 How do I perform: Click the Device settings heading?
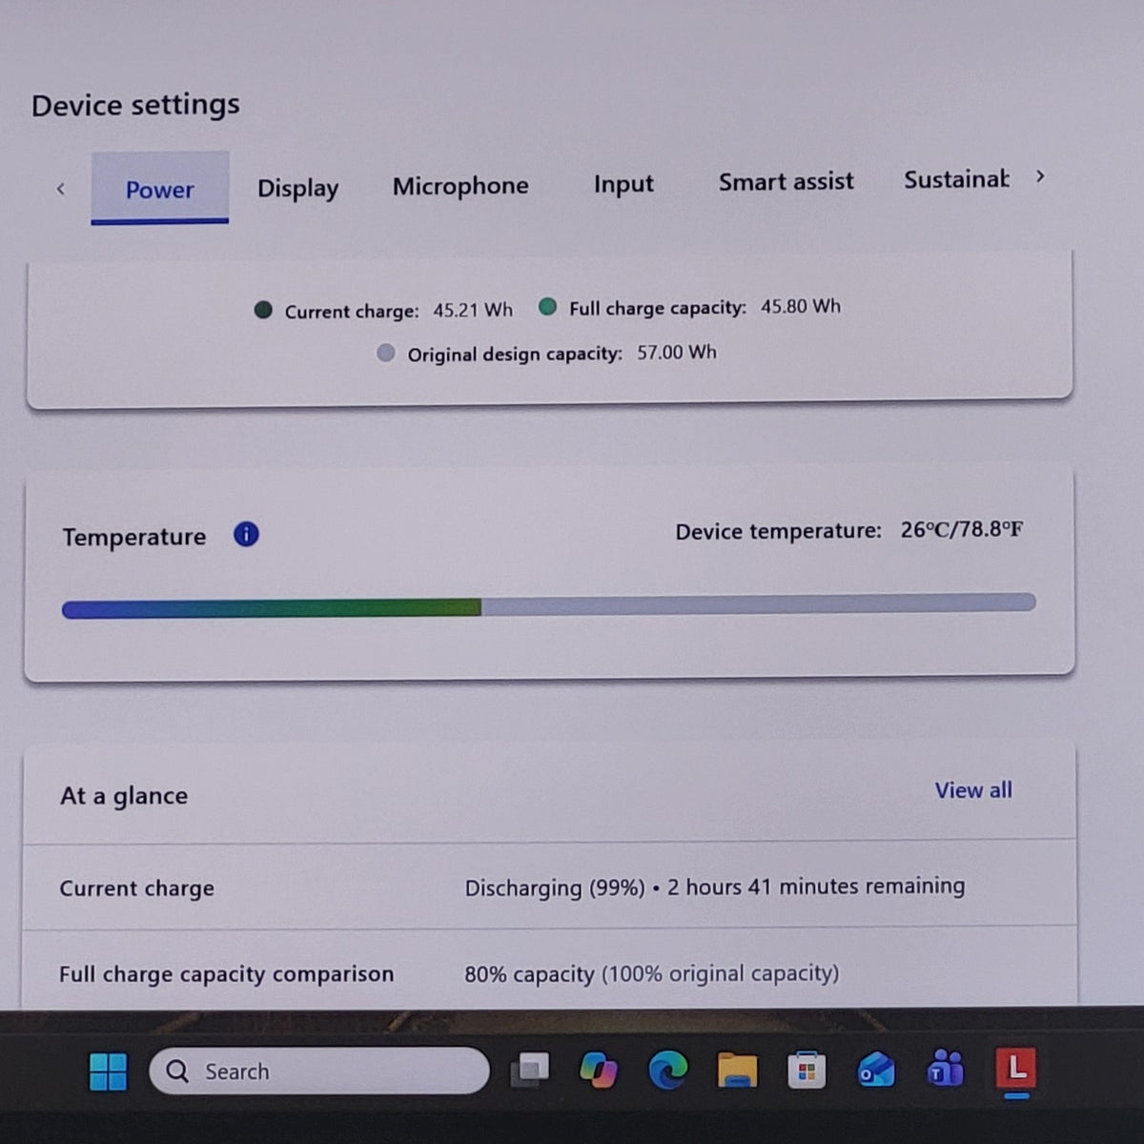coord(135,104)
